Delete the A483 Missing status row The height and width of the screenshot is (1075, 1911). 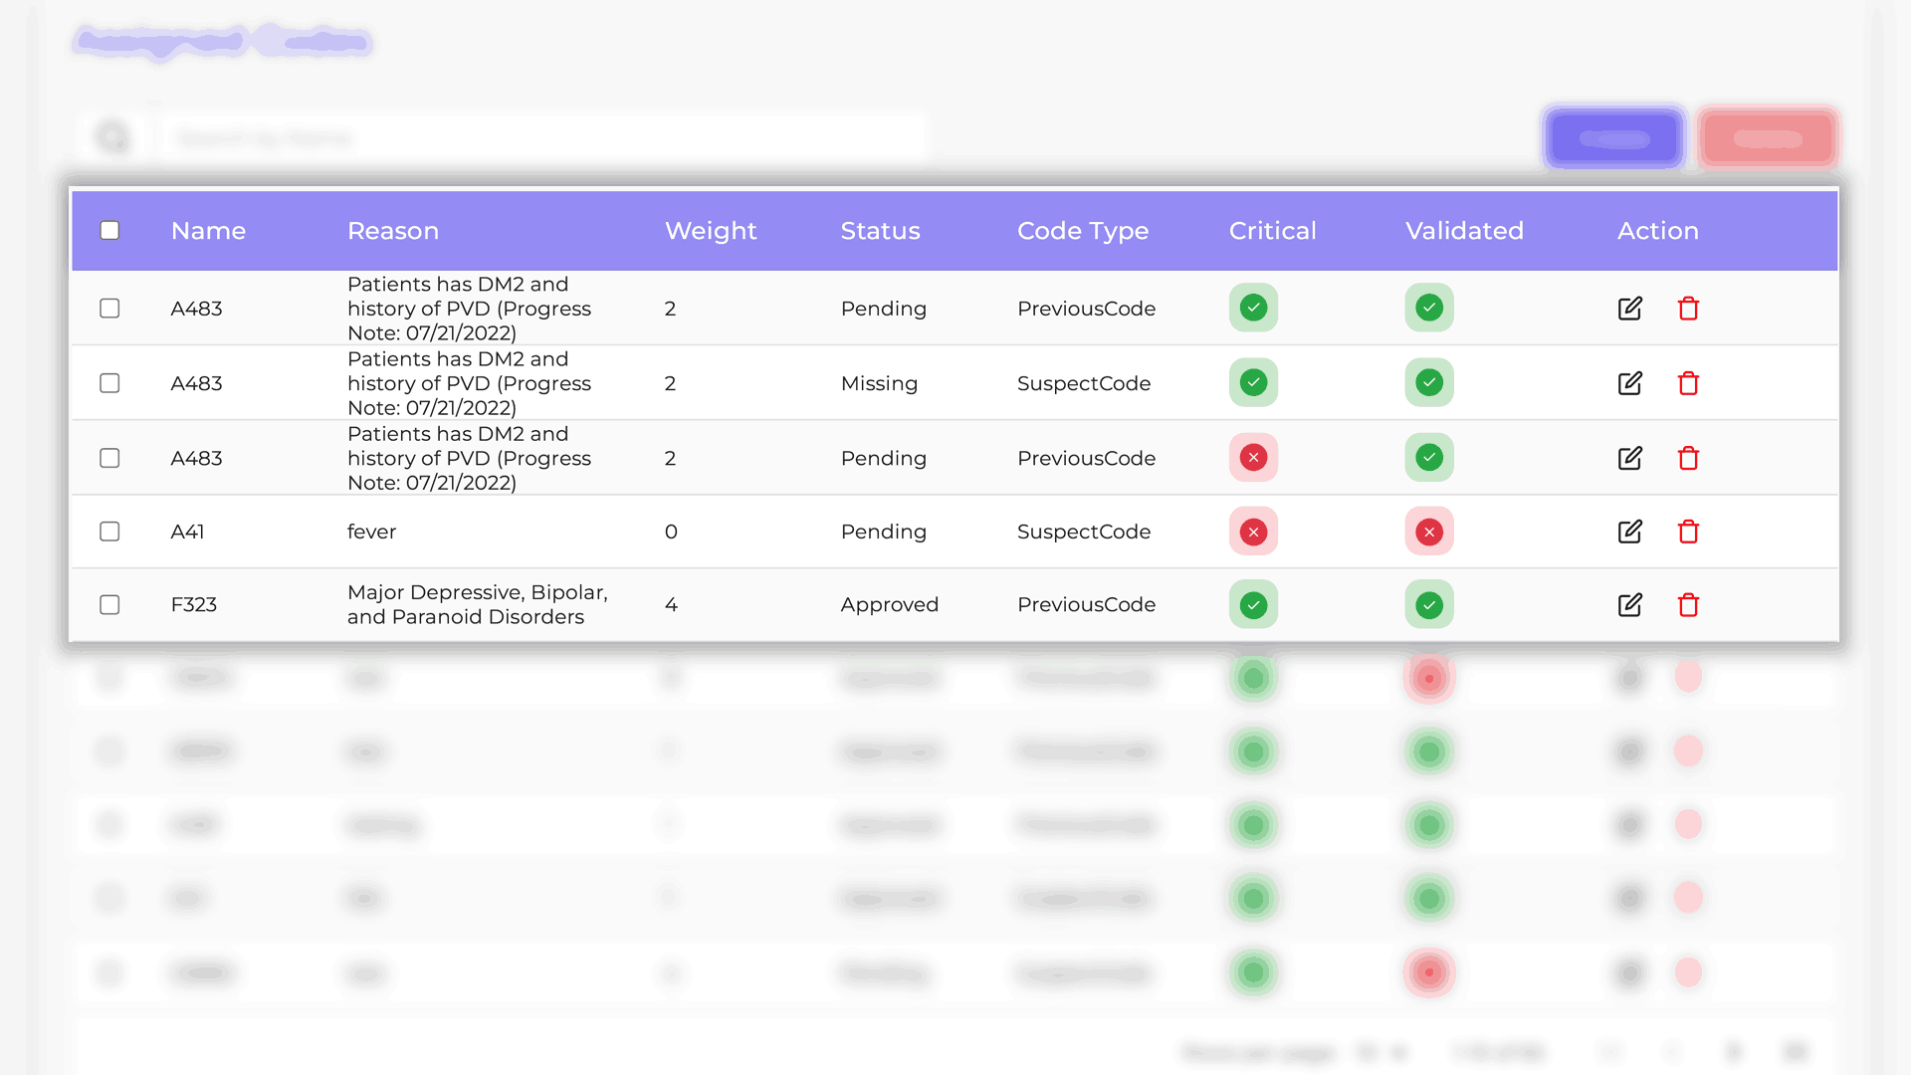pyautogui.click(x=1688, y=383)
